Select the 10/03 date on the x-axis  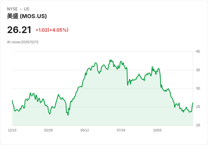tap(157, 130)
